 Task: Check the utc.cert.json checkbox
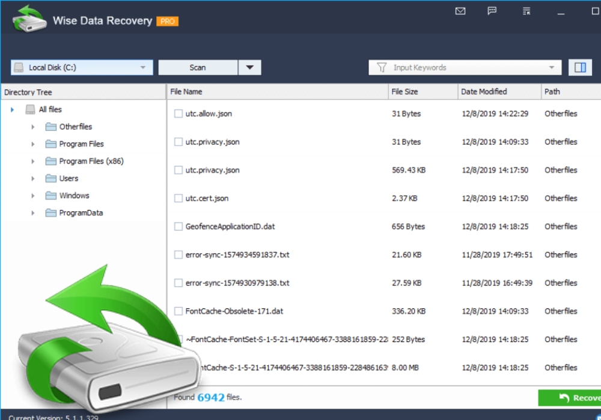coord(178,198)
